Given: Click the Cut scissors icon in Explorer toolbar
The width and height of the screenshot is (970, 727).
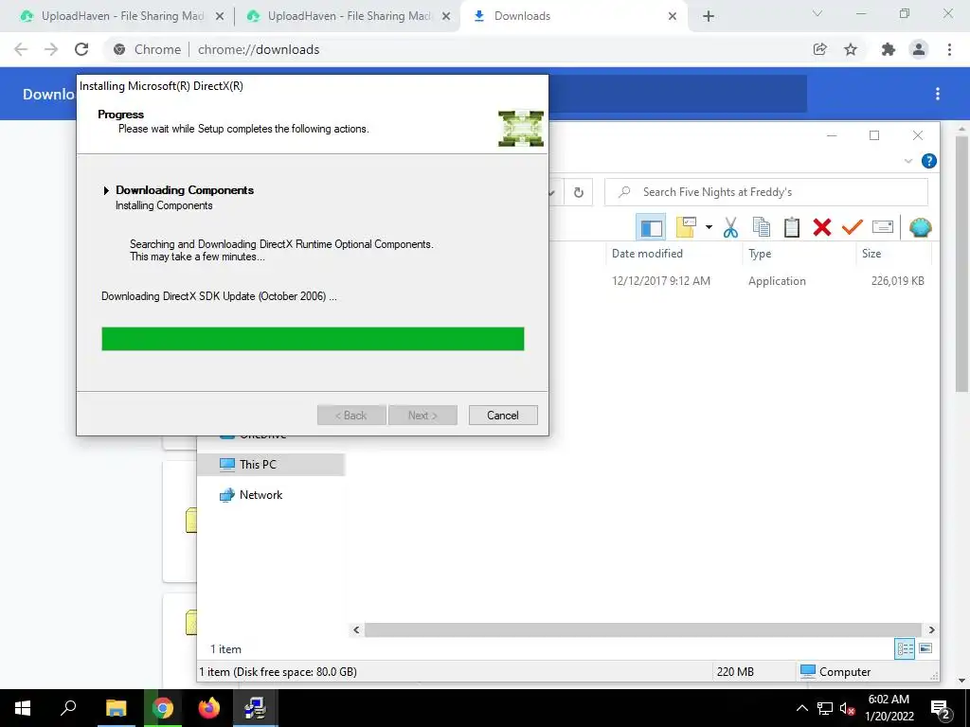Looking at the screenshot, I should [x=730, y=227].
